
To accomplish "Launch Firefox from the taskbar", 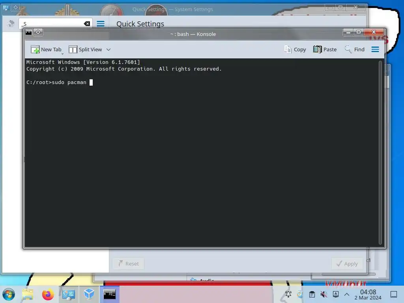I will 48,294.
